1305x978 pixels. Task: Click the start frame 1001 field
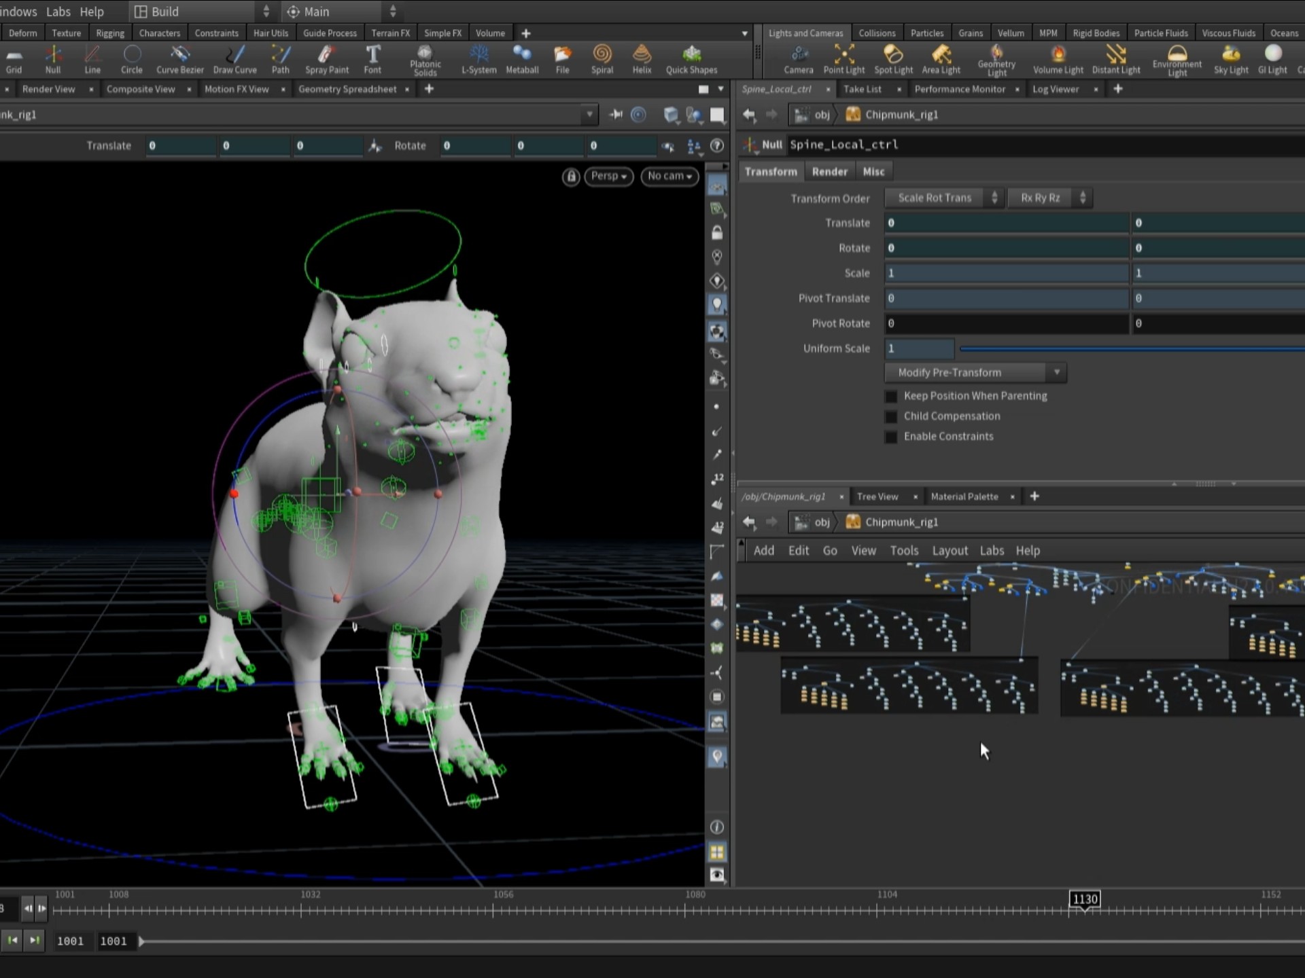[x=70, y=941]
